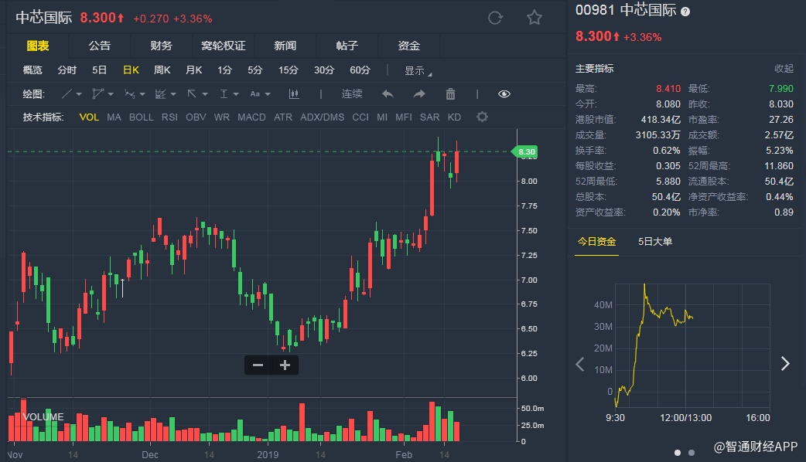Show next fund flow chart arrow
This screenshot has width=806, height=462.
point(785,364)
